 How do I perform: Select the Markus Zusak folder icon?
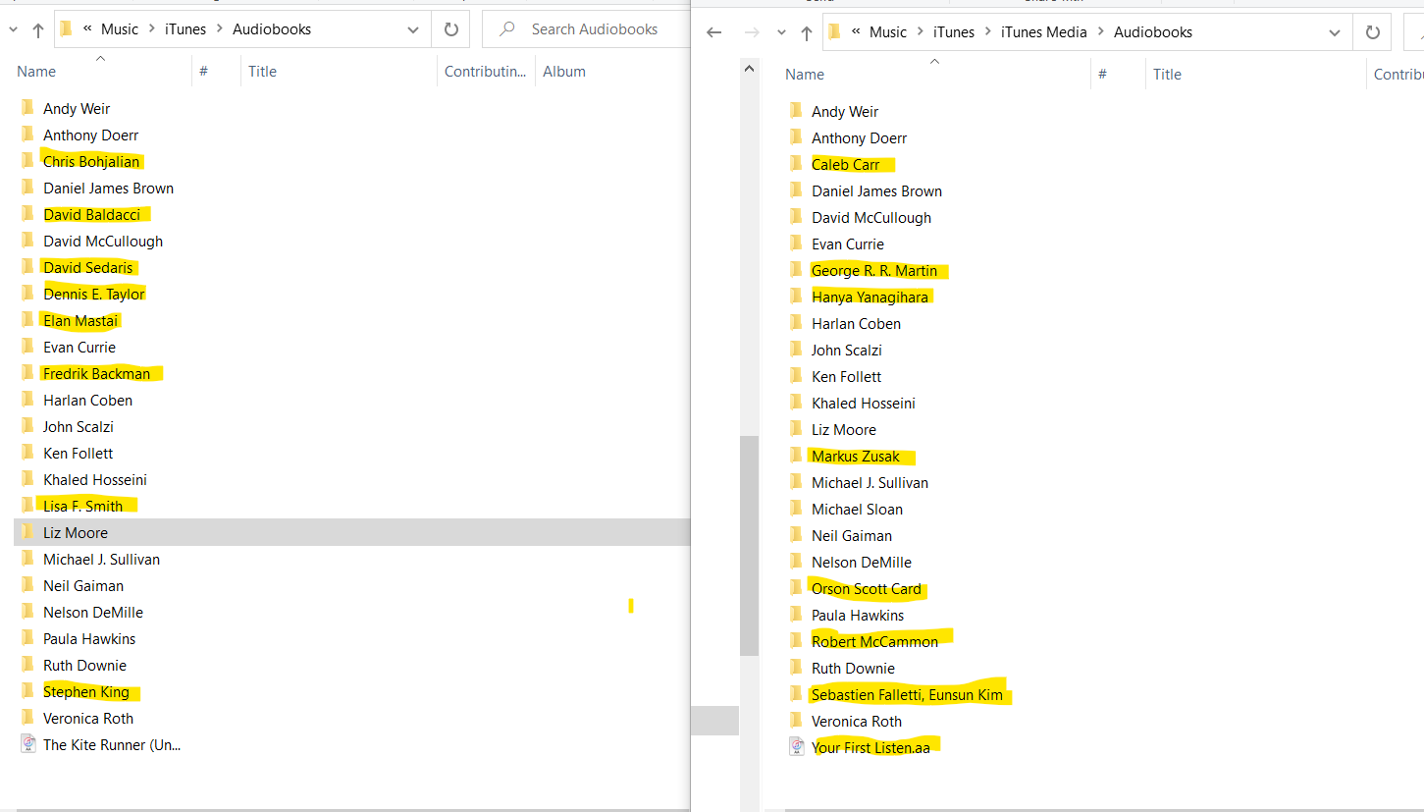796,456
